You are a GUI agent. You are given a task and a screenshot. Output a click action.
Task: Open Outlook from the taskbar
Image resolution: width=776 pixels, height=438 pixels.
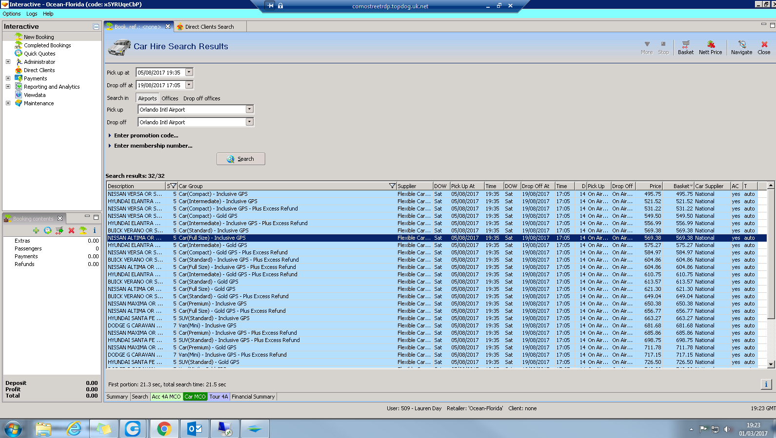tap(195, 429)
